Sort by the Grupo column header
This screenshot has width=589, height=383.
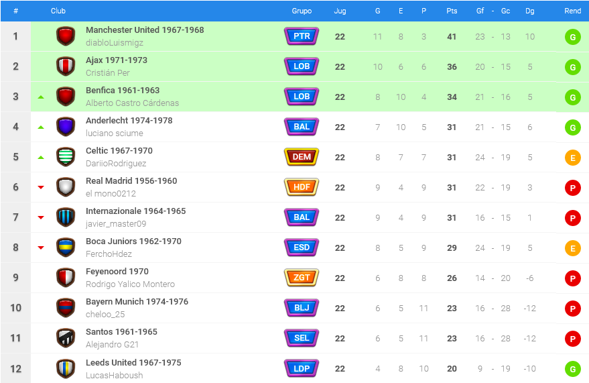coord(302,11)
